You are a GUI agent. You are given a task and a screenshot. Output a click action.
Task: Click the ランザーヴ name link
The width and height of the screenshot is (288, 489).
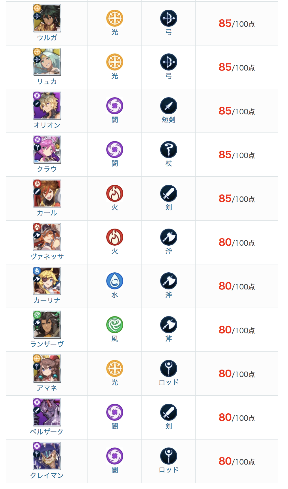click(47, 344)
